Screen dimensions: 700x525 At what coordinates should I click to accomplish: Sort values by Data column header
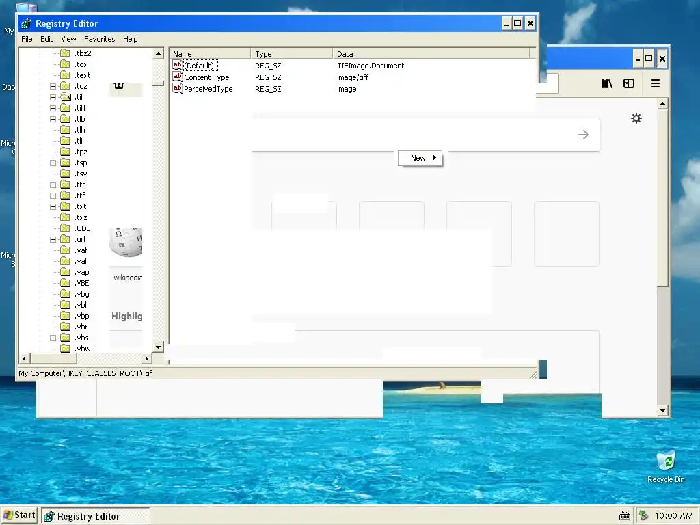pyautogui.click(x=431, y=53)
